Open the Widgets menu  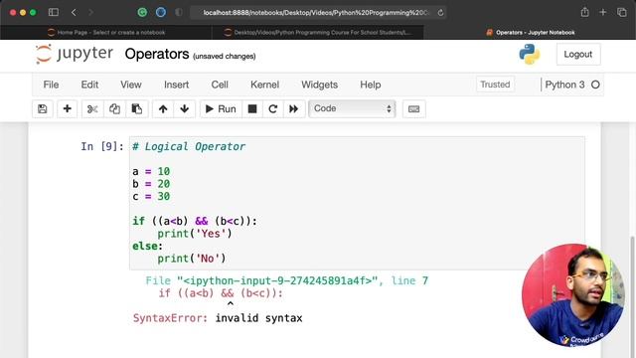coord(319,85)
